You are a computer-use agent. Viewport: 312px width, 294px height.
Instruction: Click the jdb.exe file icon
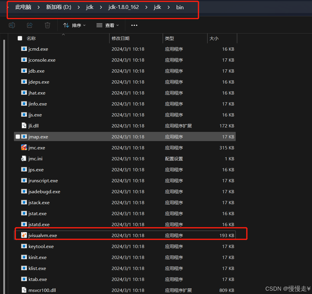coord(24,71)
